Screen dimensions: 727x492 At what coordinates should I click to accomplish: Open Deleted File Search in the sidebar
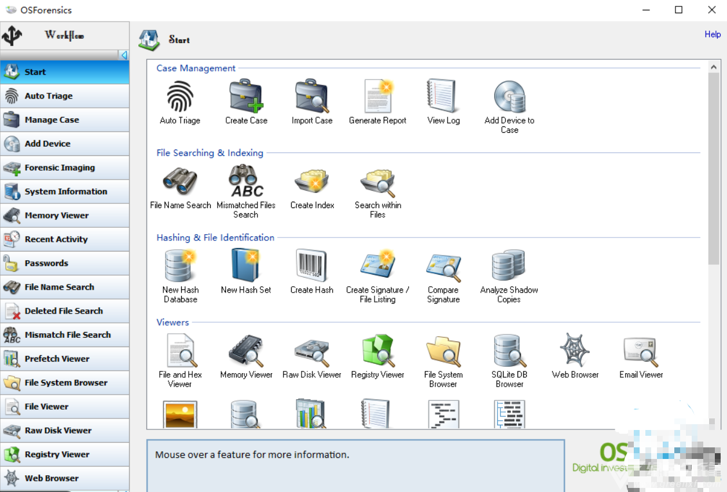(x=65, y=311)
